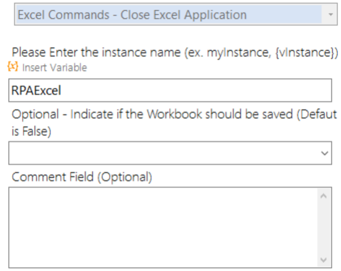Click the bottom area of the comment box

[163, 257]
